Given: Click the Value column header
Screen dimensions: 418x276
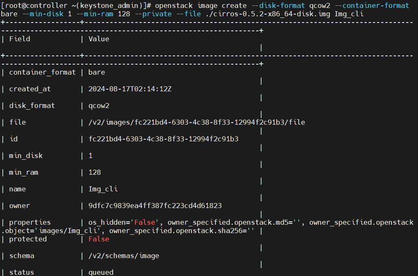Looking at the screenshot, I should click(x=99, y=39).
